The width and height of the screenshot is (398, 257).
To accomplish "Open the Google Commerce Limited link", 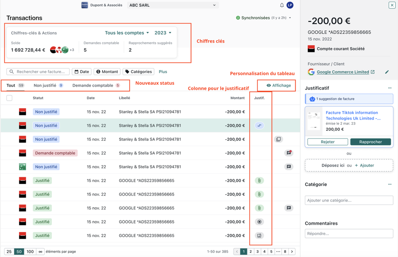I will (343, 72).
